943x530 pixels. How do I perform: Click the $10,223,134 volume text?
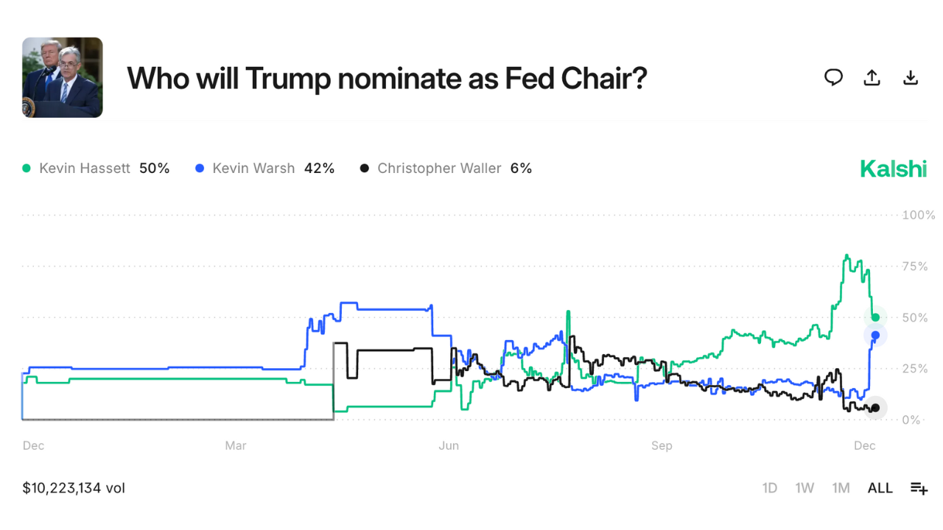click(72, 487)
